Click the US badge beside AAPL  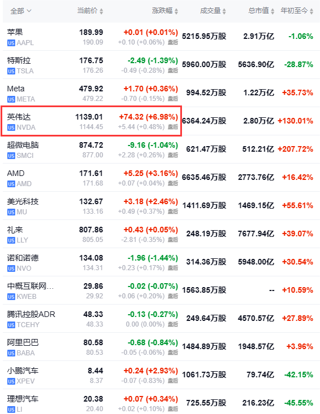click(x=11, y=43)
